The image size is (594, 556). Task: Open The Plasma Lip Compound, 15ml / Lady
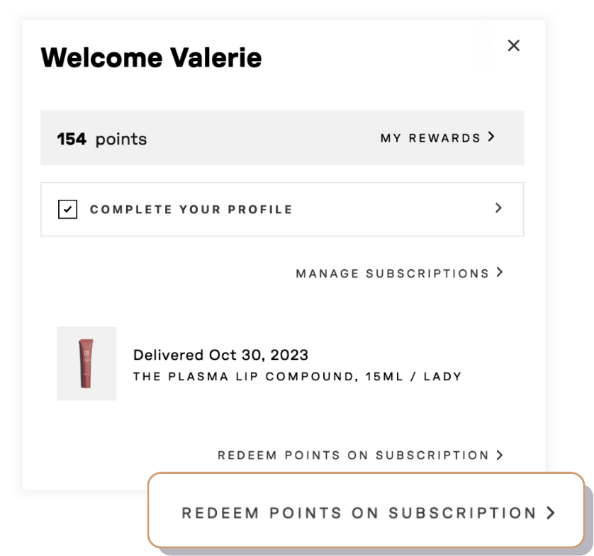[298, 377]
